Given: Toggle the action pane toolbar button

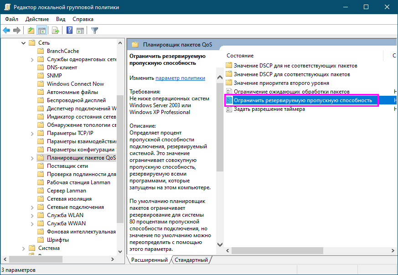Looking at the screenshot, I should (x=80, y=31).
